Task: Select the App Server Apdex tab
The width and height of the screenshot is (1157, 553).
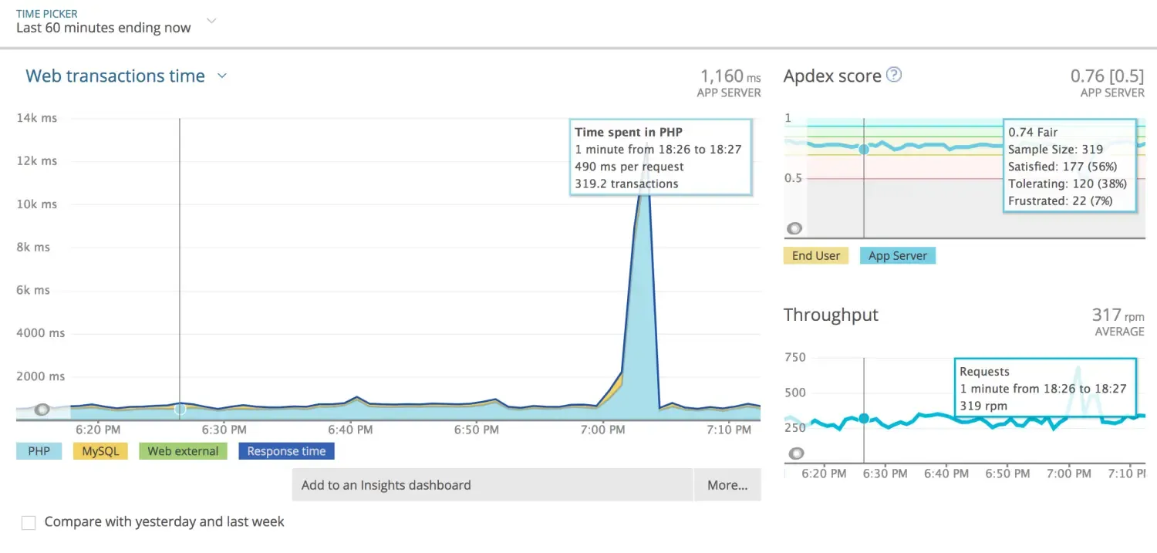Action: [897, 256]
